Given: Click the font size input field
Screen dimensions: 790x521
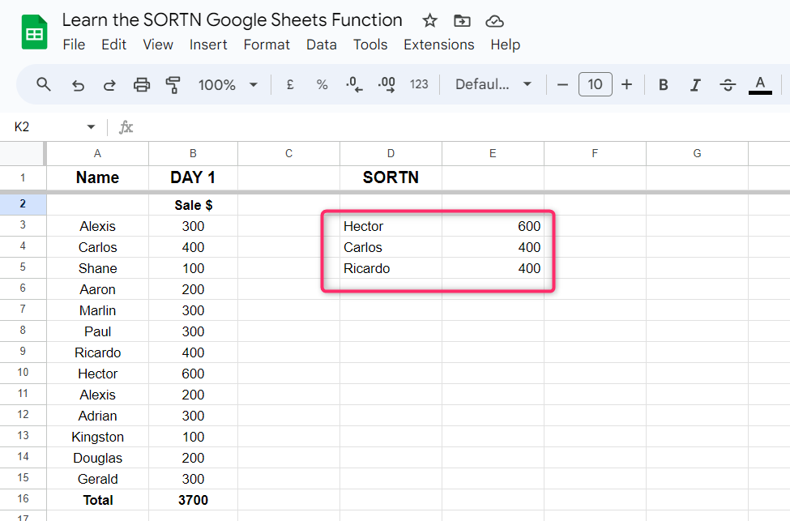Looking at the screenshot, I should pyautogui.click(x=595, y=84).
